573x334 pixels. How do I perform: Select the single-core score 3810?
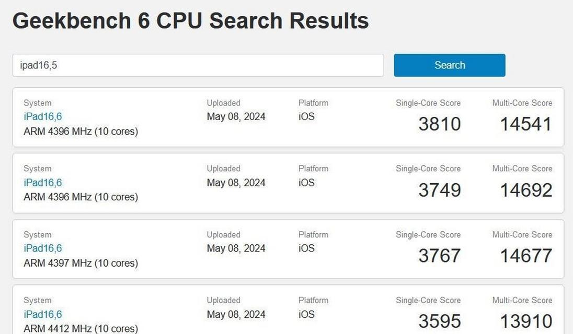coord(440,124)
